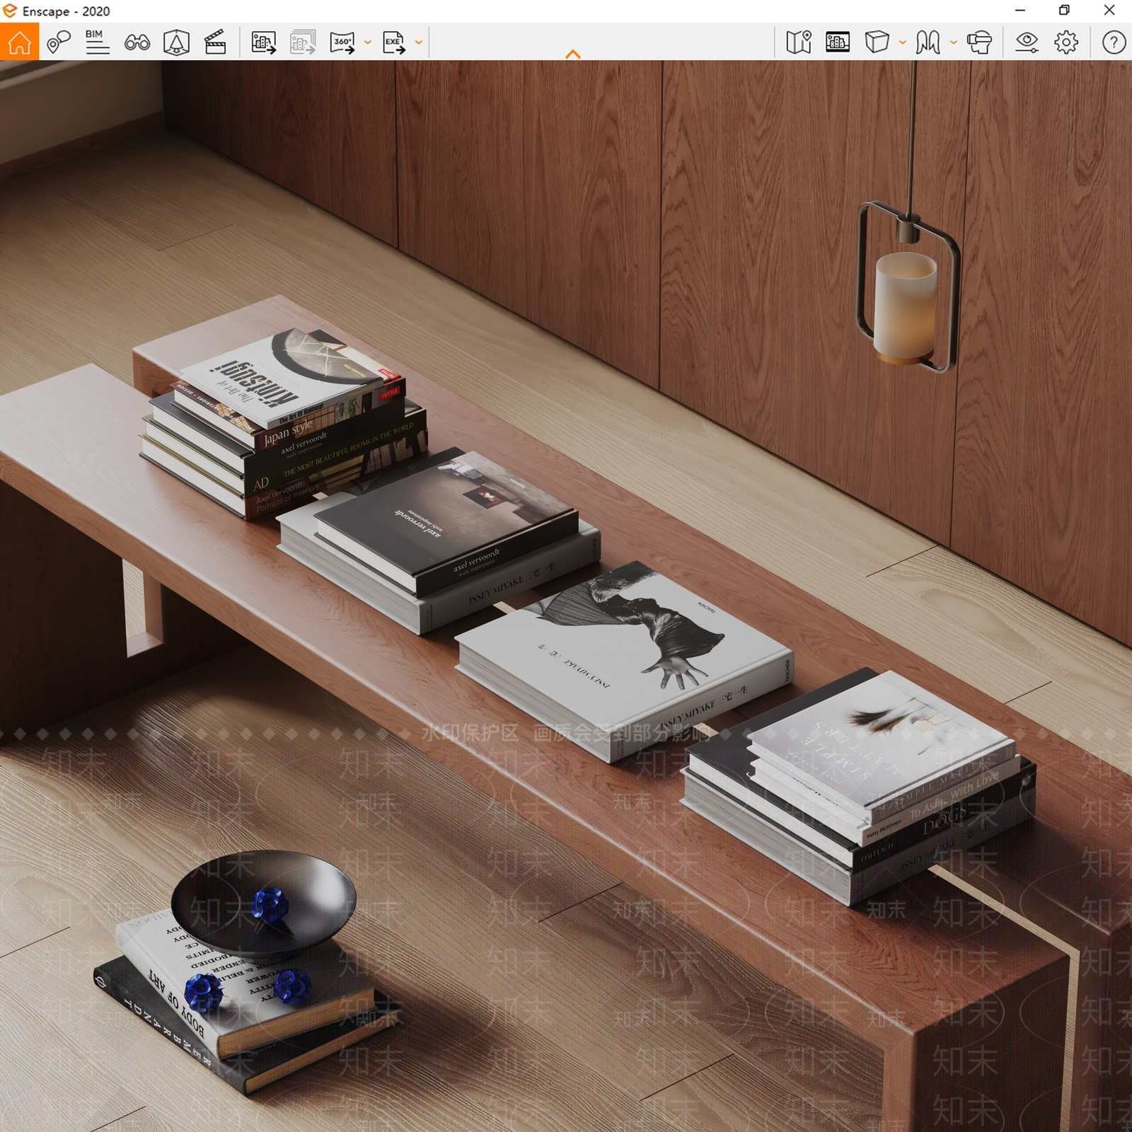Toggle the view mode cube icon
The width and height of the screenshot is (1132, 1132).
(x=877, y=42)
